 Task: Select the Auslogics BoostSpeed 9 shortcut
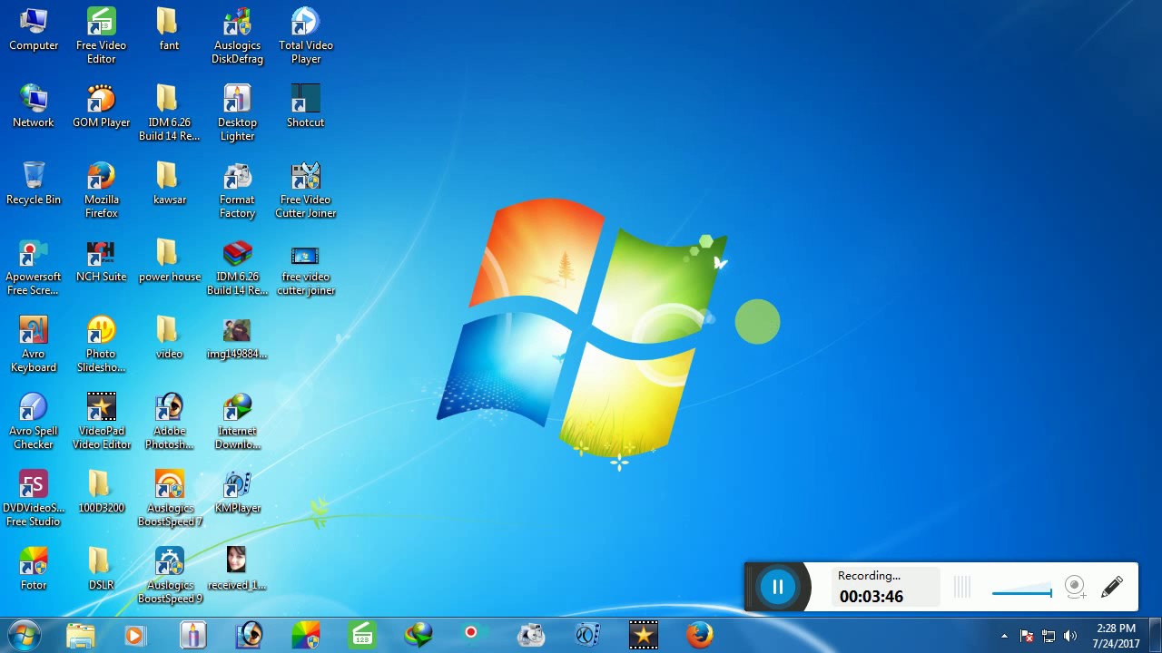(169, 577)
